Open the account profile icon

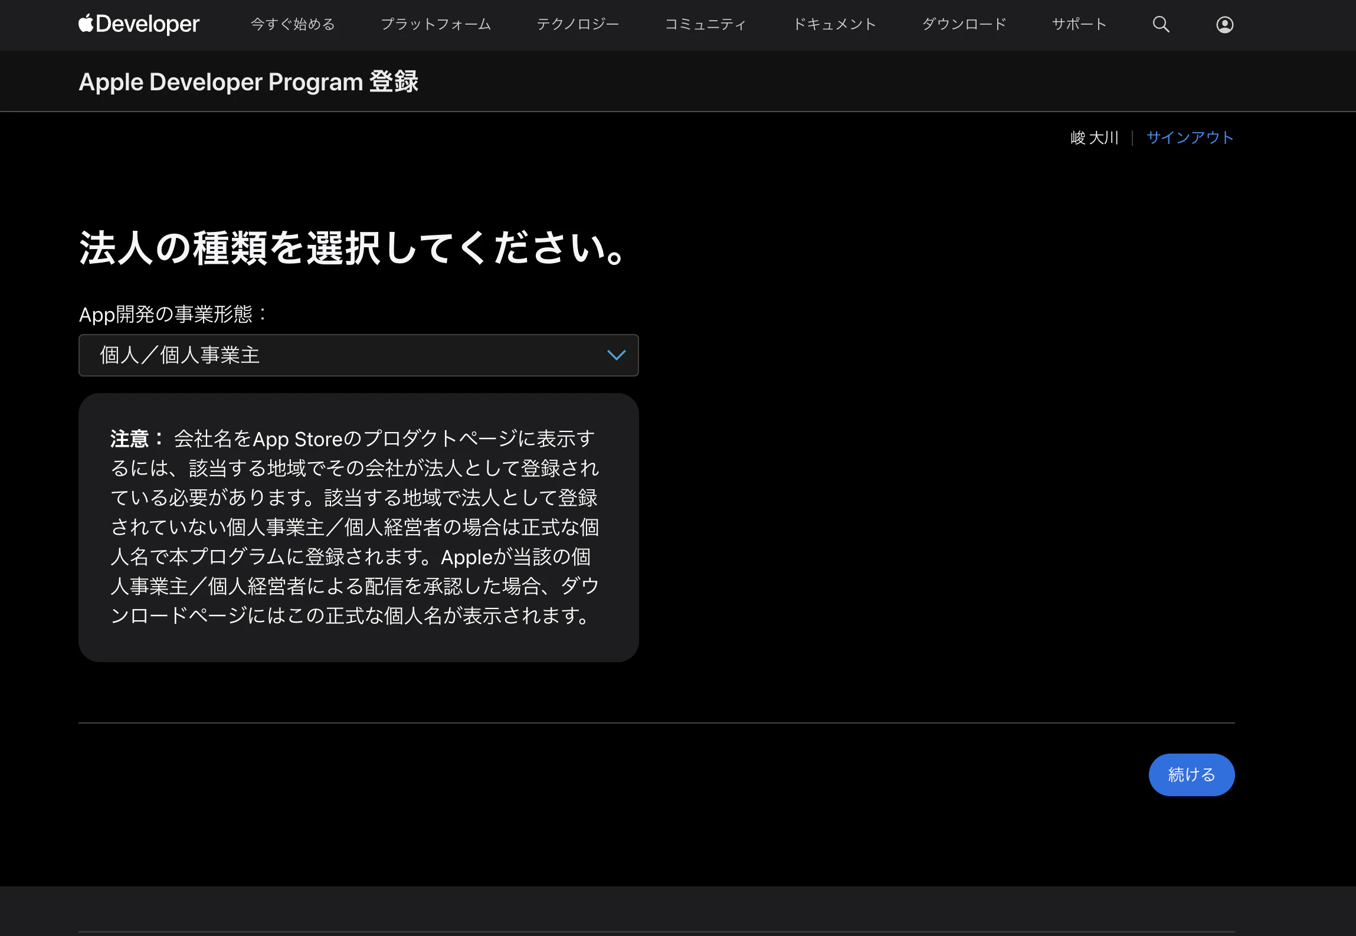coord(1224,24)
